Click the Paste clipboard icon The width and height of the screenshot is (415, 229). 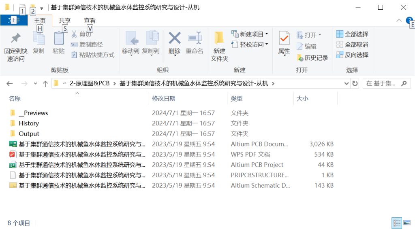pyautogui.click(x=59, y=38)
